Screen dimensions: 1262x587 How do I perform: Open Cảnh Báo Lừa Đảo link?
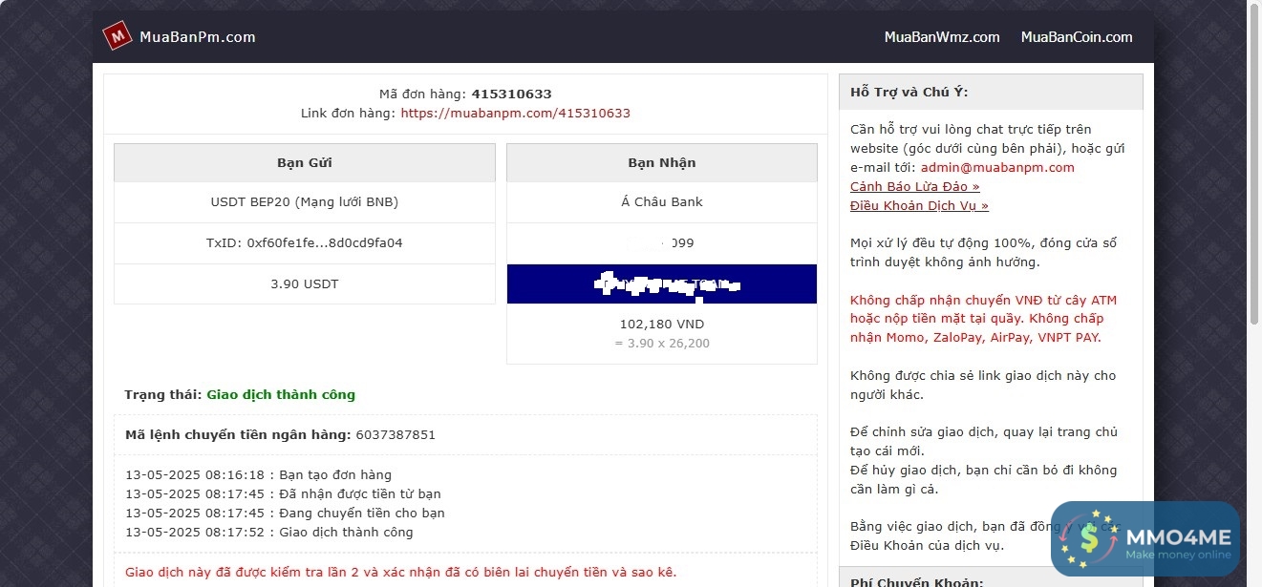pyautogui.click(x=914, y=186)
